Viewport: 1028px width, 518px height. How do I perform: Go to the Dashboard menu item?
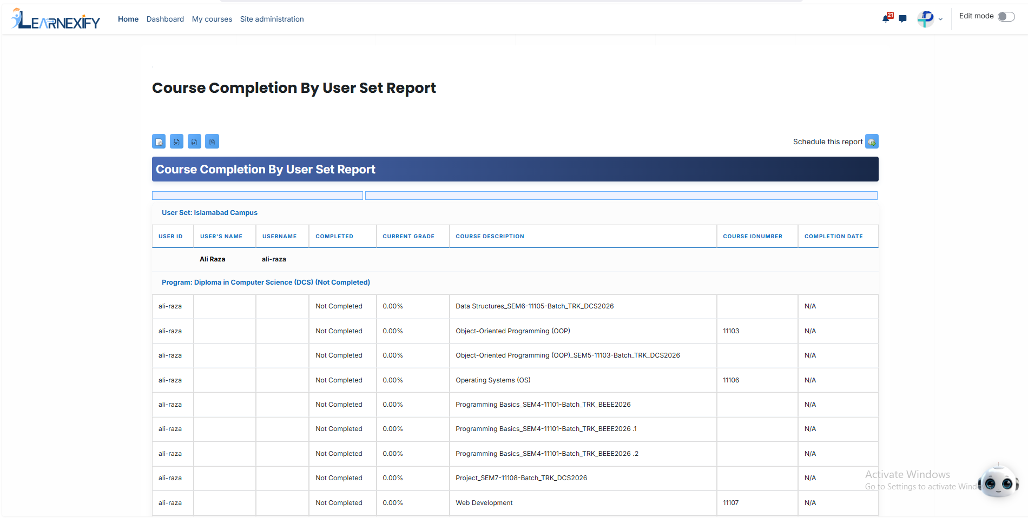point(165,19)
